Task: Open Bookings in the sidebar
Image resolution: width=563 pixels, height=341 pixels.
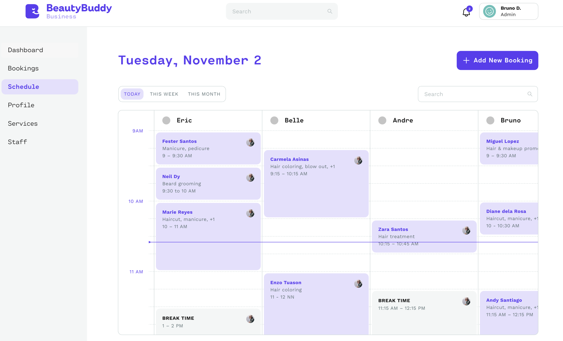Action: (23, 68)
